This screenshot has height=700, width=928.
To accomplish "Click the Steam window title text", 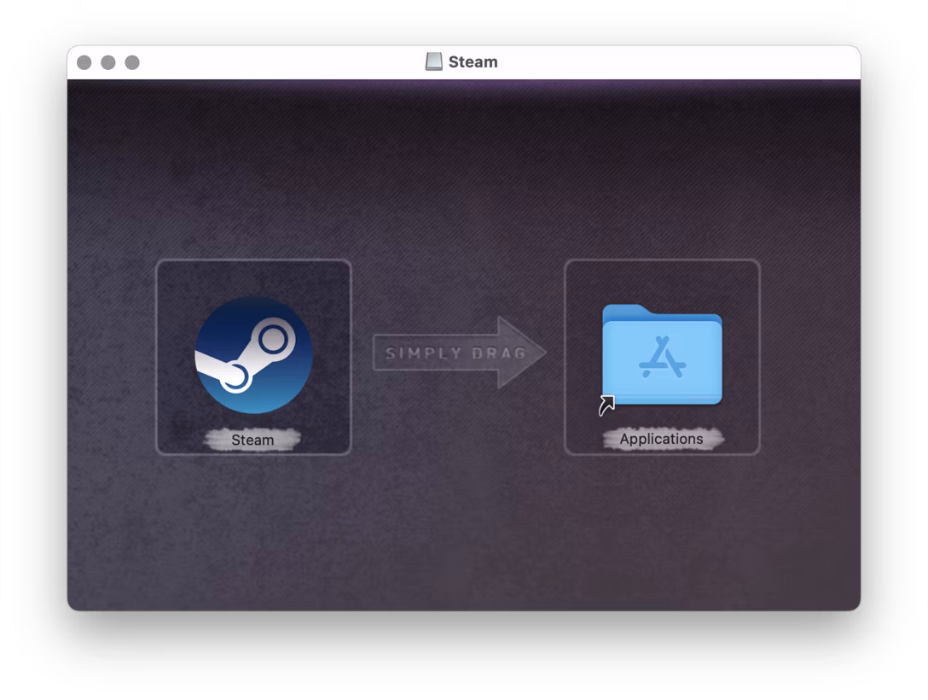I will [x=473, y=61].
